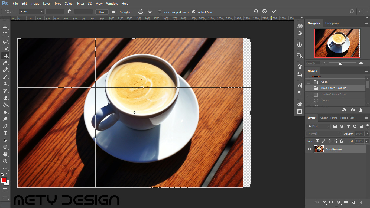Image resolution: width=370 pixels, height=208 pixels.
Task: Select the Eyedropper tool
Action: point(5,63)
